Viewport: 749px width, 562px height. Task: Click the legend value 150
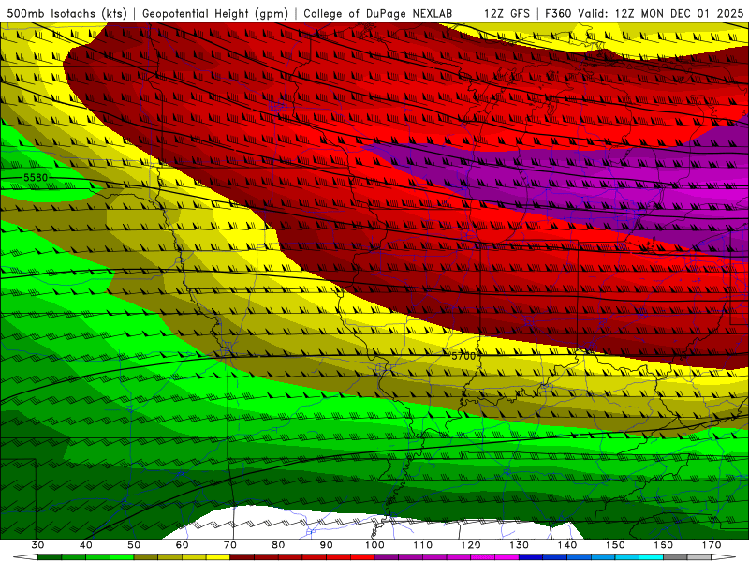tap(615, 545)
